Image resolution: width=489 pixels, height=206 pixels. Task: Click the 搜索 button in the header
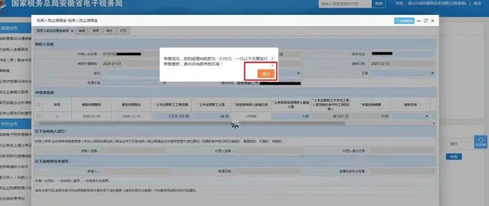pos(379,4)
